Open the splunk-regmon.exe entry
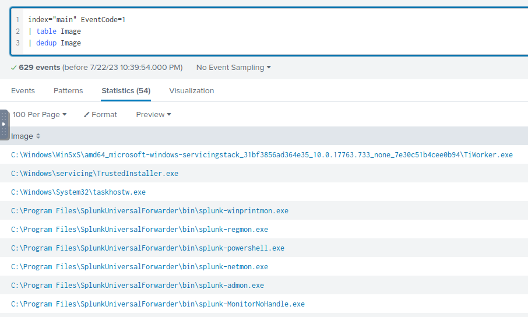This screenshot has height=317, width=528. tap(139, 230)
